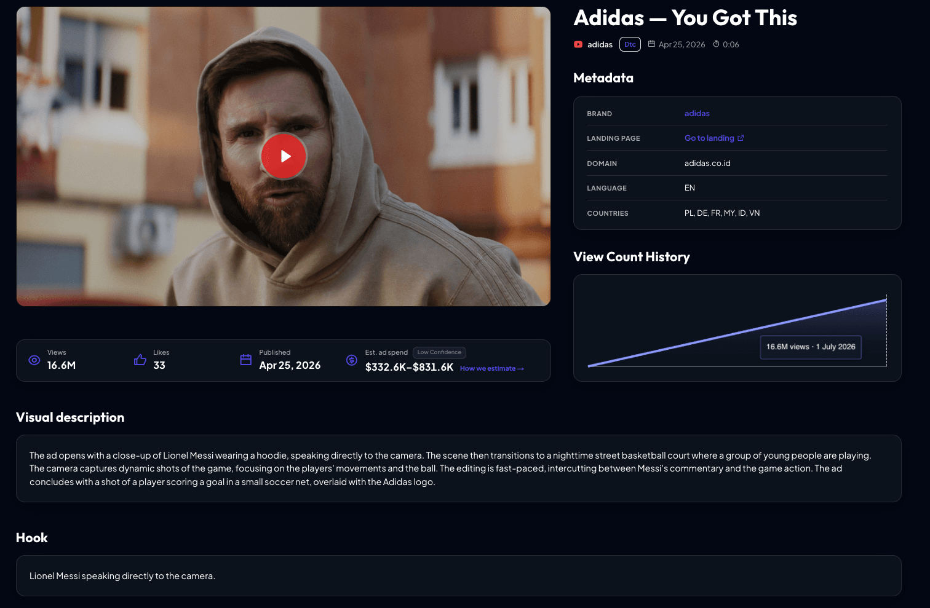This screenshot has width=930, height=608.
Task: Click the Low Confidence badge
Action: click(439, 352)
